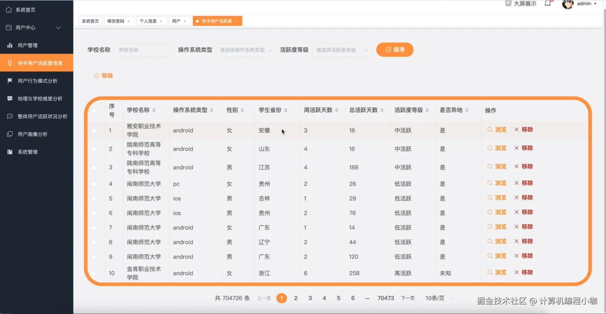Screen dimensions: 606x314
Task: Click the chat icon beside 地理与学校维度分析
Action: (x=10, y=98)
